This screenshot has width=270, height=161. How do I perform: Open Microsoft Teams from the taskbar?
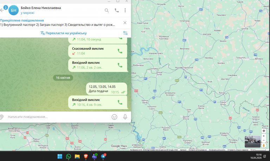94,156
